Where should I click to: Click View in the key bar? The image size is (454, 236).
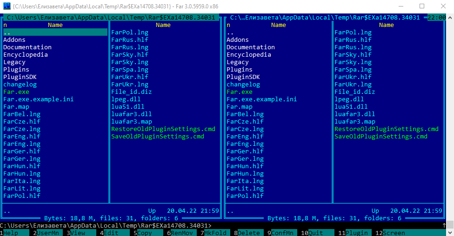(x=78, y=233)
